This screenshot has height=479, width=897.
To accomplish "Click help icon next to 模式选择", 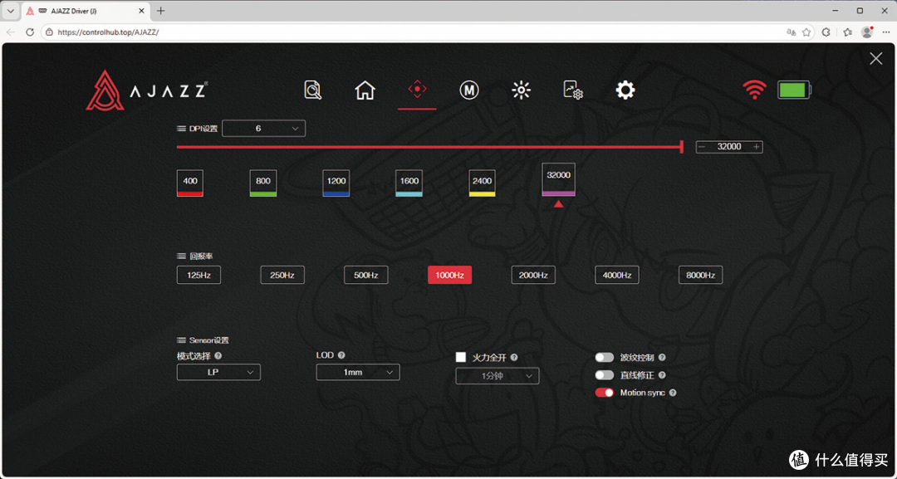I will click(218, 356).
